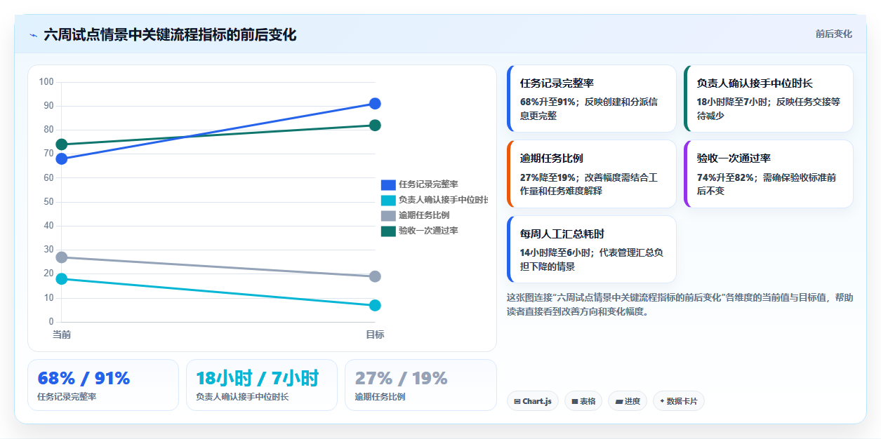Click the 进度 tag chip
The height and width of the screenshot is (439, 881).
pos(628,401)
